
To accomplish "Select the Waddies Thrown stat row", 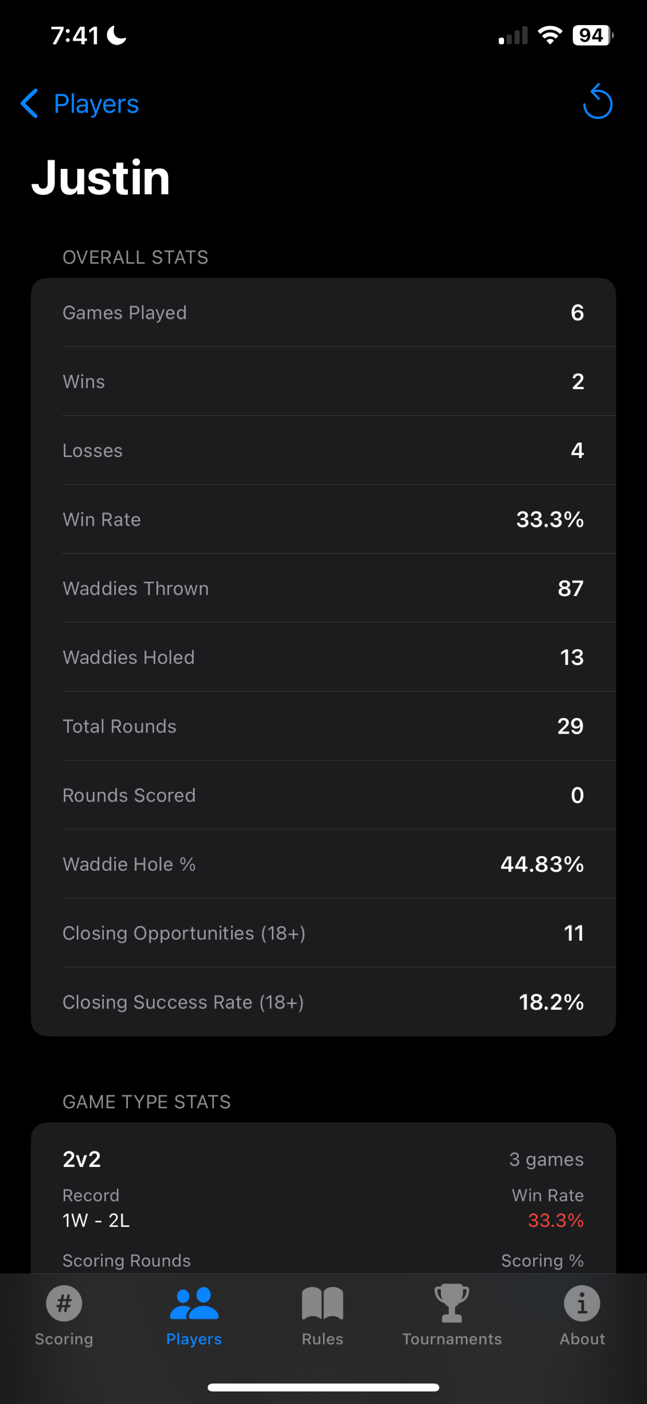I will 323,589.
